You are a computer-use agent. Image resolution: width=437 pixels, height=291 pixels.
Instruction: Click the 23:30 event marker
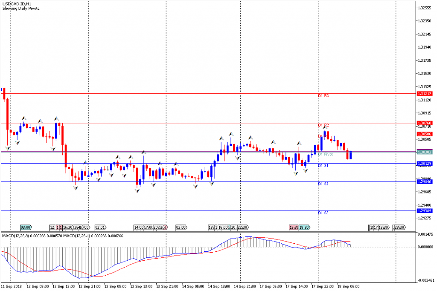tap(399, 228)
